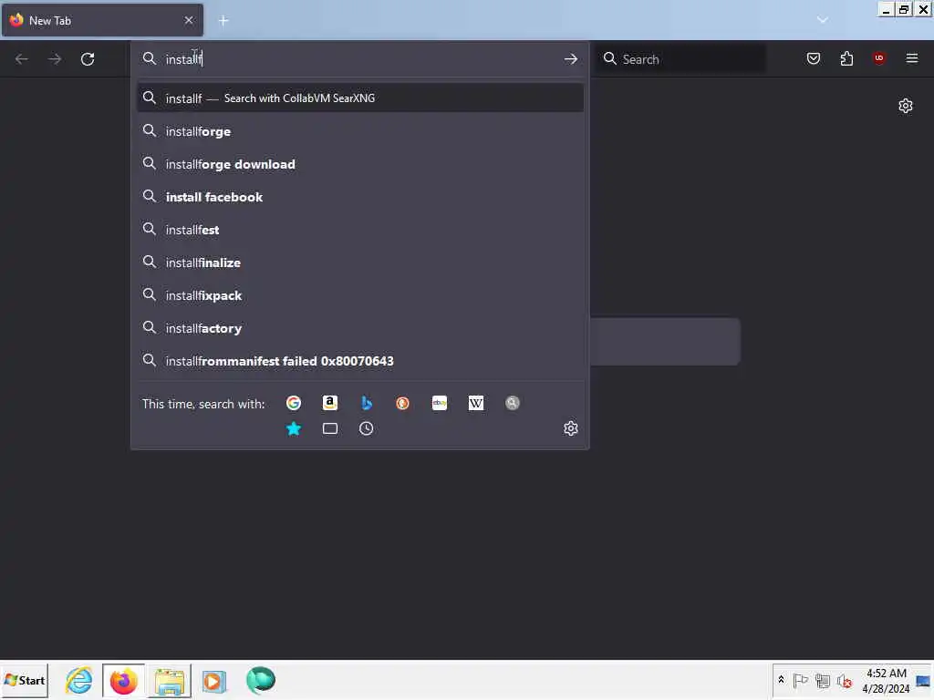Go back to the previous page
Screen dimensions: 934x700
pos(22,59)
